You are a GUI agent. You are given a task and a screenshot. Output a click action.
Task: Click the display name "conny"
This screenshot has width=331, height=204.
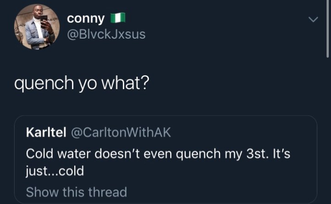point(86,18)
